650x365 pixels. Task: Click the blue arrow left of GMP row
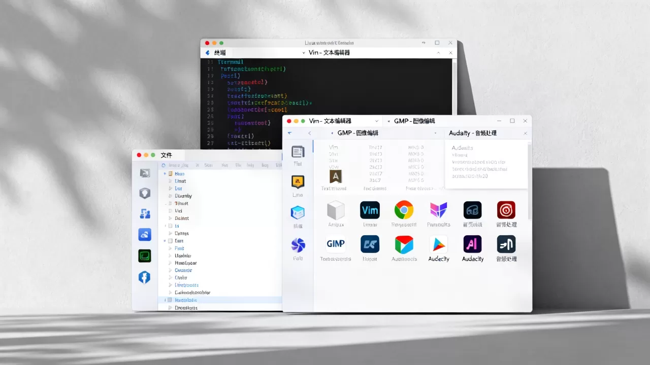pyautogui.click(x=290, y=133)
